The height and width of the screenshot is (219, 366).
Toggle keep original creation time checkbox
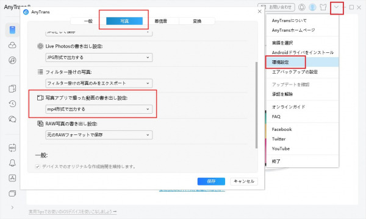tap(38, 167)
